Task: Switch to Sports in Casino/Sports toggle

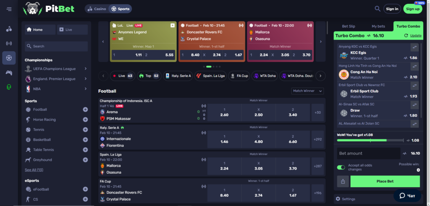Action: (x=120, y=9)
